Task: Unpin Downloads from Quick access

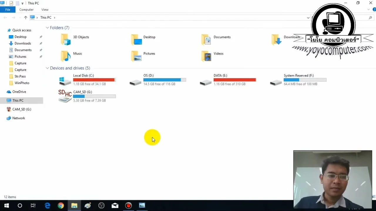Action: tap(41, 43)
